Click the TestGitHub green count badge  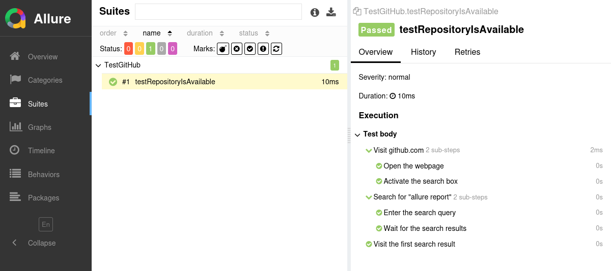pyautogui.click(x=335, y=65)
